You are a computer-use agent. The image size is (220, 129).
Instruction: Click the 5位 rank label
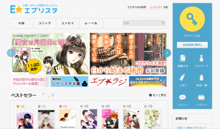[x=107, y=106]
